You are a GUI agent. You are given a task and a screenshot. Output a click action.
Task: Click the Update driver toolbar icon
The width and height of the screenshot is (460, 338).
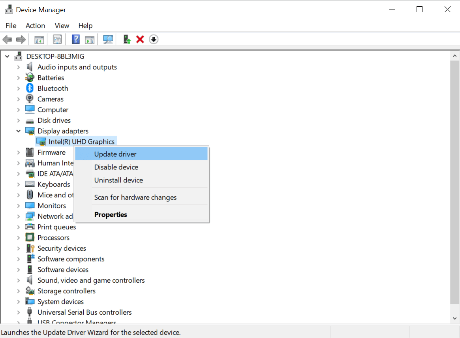click(126, 39)
